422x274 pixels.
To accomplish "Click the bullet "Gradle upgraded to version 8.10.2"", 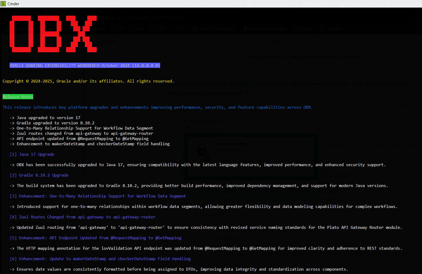I will [52, 123].
